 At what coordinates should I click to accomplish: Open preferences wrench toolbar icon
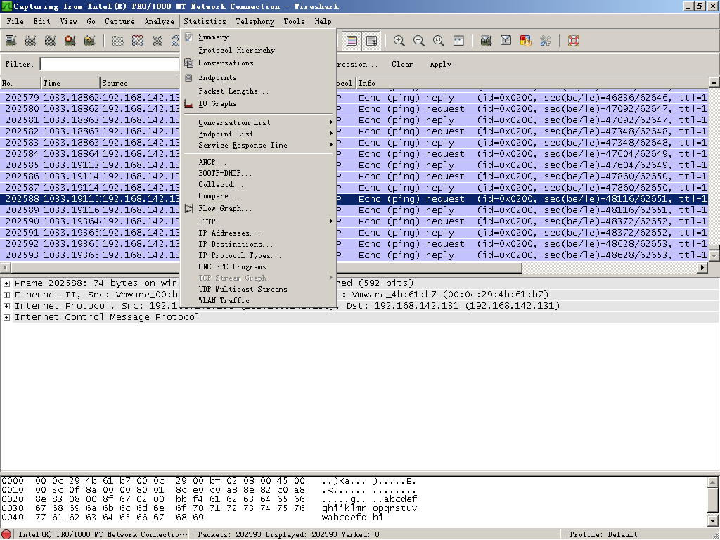[546, 41]
